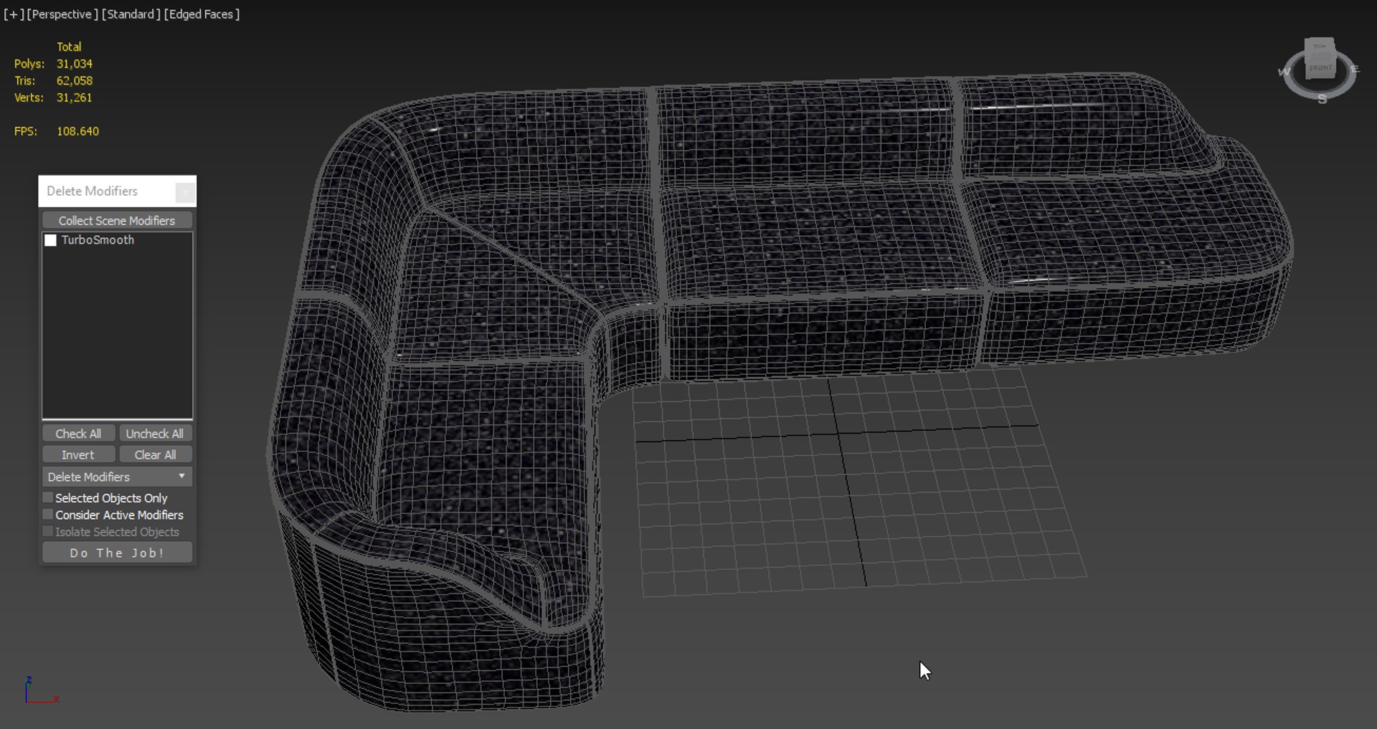This screenshot has width=1377, height=729.
Task: Click the Invert button
Action: tap(78, 455)
